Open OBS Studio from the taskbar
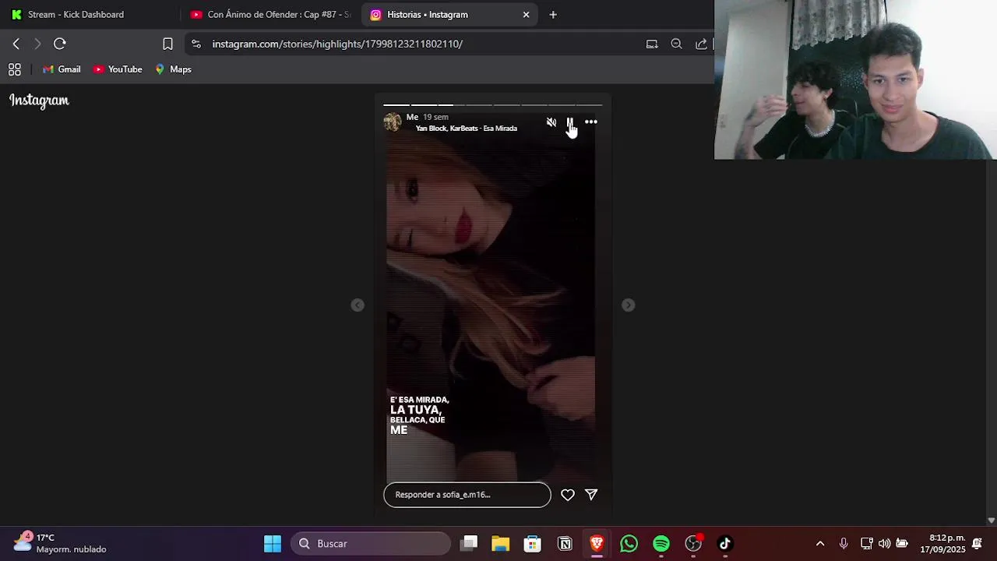This screenshot has height=561, width=997. (693, 544)
